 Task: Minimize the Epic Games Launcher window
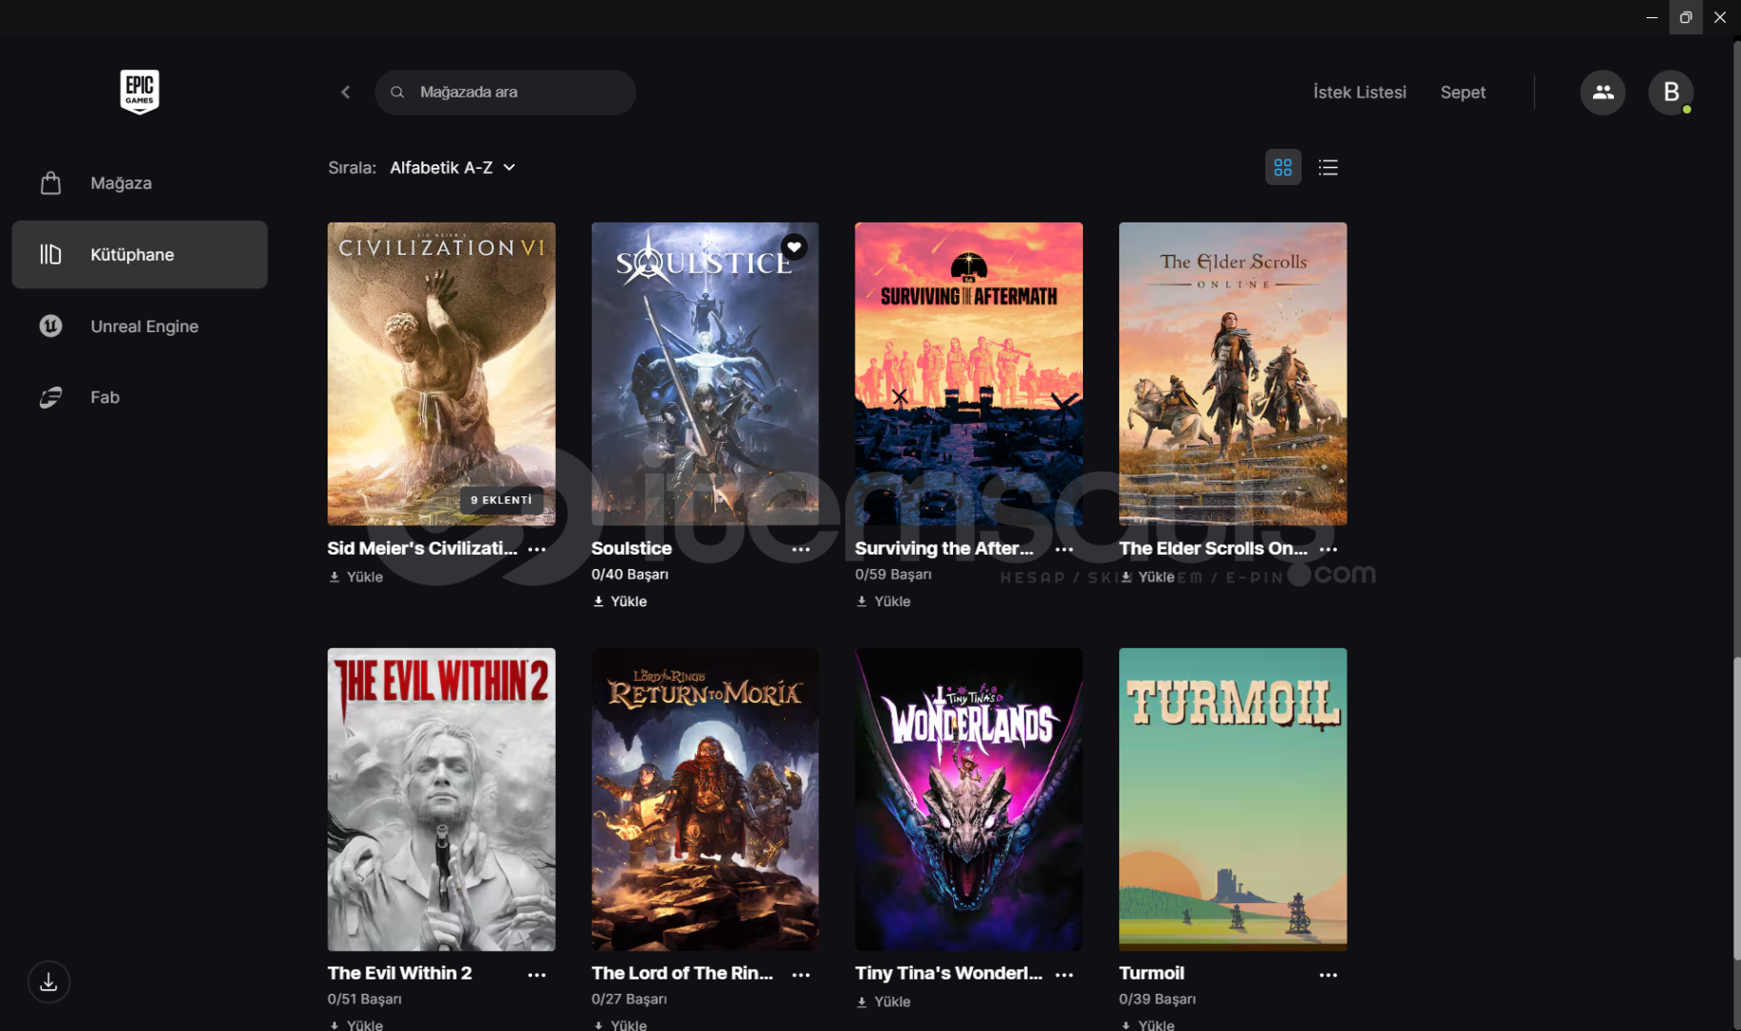click(x=1651, y=17)
